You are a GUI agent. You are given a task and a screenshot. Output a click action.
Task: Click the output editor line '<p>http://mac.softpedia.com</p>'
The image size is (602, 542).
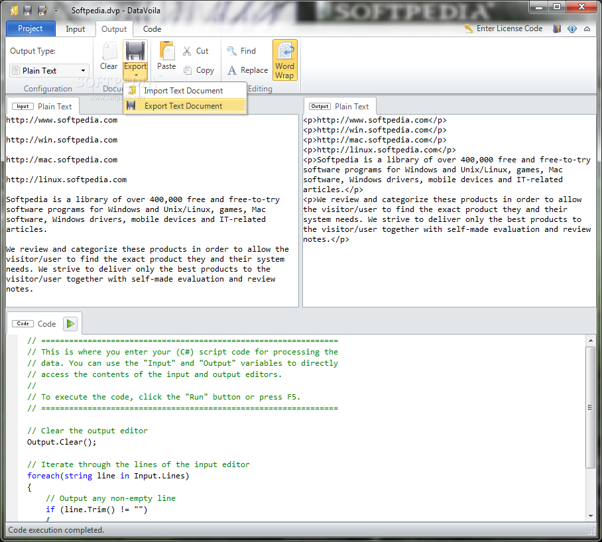click(x=375, y=140)
